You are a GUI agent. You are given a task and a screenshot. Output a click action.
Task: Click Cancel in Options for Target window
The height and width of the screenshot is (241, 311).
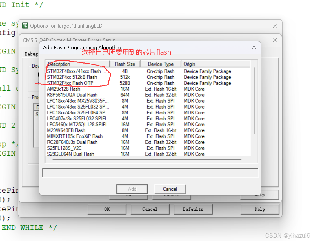click(150, 209)
